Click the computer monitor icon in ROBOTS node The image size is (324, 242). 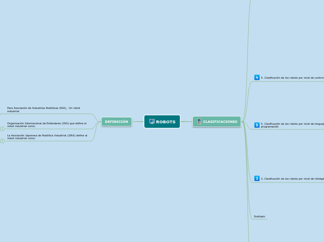[152, 121]
